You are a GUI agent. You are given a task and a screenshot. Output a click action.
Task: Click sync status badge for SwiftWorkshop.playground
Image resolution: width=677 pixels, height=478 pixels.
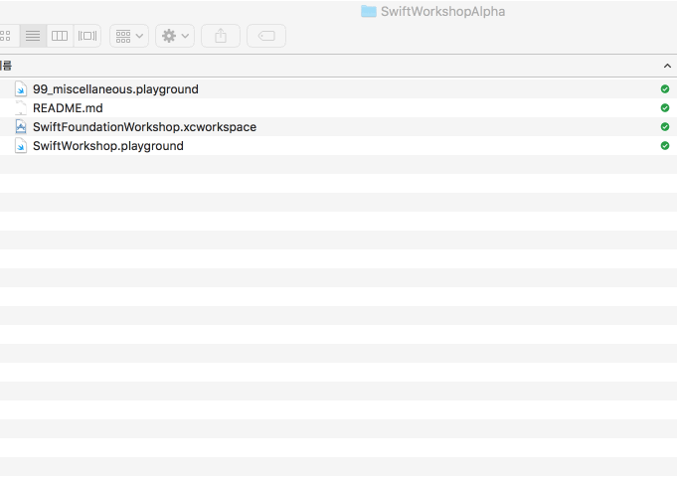point(665,146)
